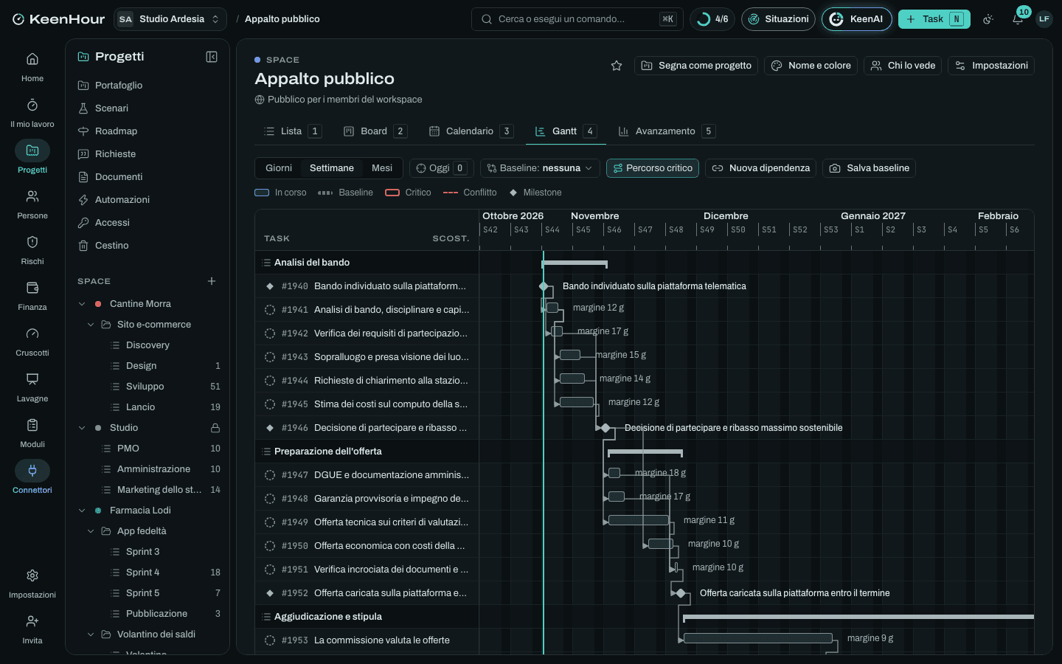
Task: Switch to the Lista tab
Action: 292,131
